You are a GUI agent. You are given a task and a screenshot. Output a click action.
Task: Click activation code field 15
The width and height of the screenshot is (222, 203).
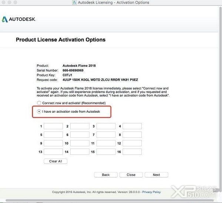click(x=106, y=152)
